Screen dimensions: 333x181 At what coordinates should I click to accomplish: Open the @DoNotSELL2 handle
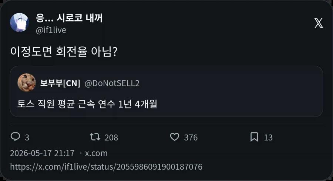pos(112,83)
